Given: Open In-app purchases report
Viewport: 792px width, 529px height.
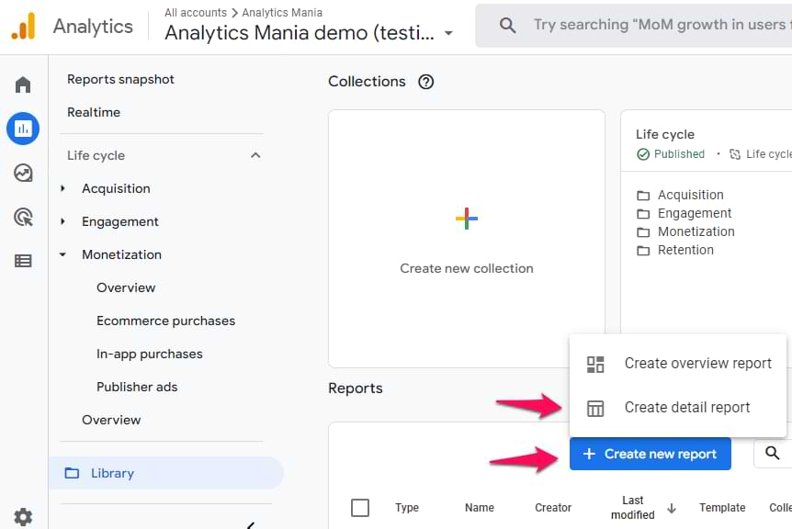Looking at the screenshot, I should click(x=150, y=354).
